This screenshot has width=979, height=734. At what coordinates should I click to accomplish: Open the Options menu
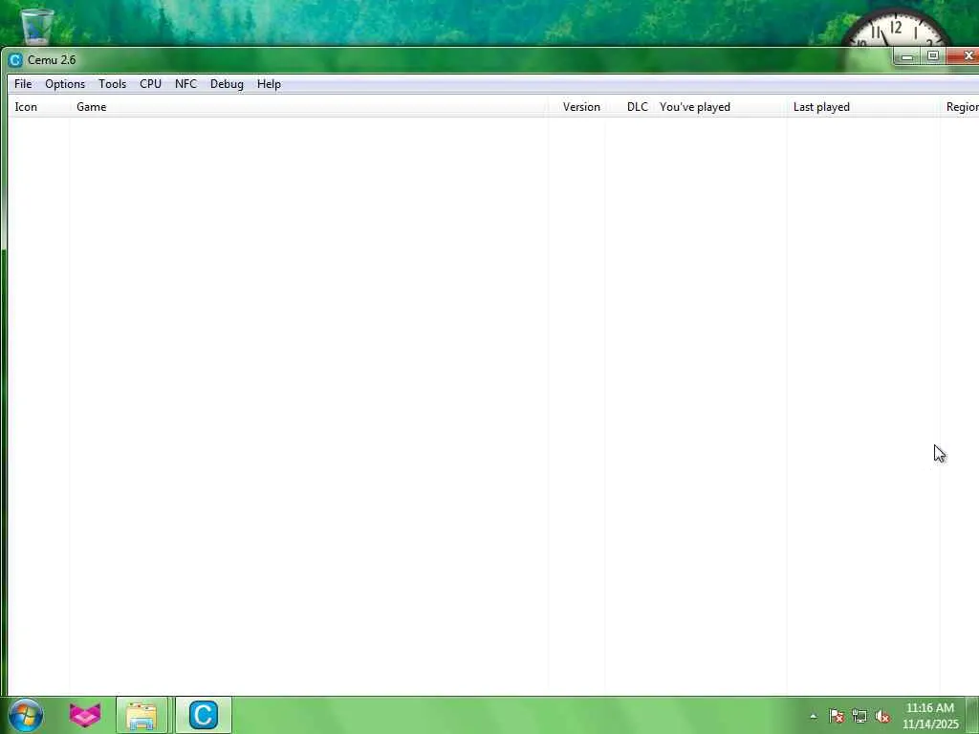(65, 84)
